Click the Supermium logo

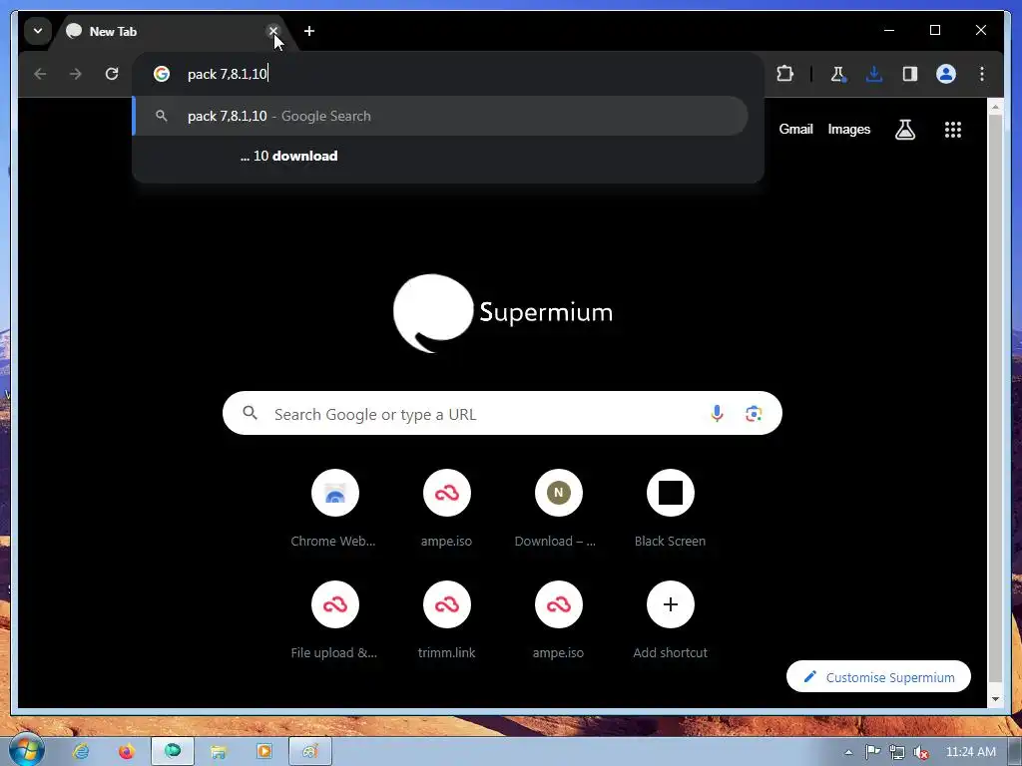pyautogui.click(x=503, y=313)
